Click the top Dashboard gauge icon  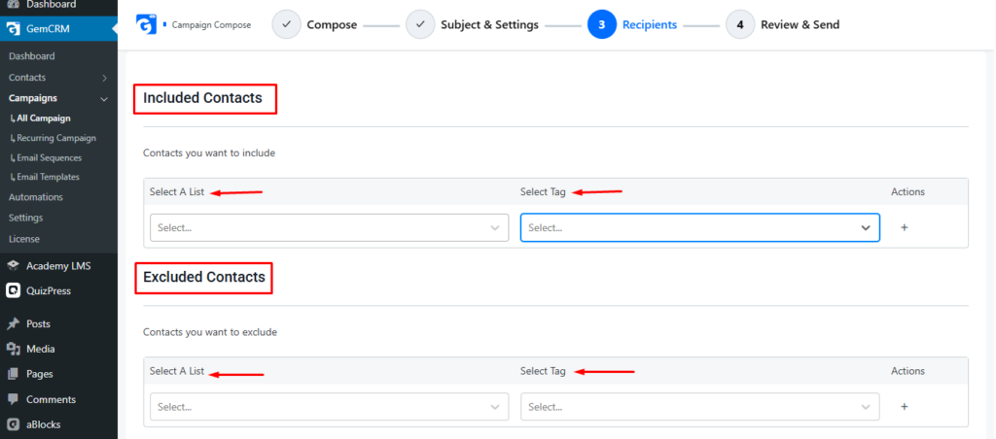(x=13, y=4)
